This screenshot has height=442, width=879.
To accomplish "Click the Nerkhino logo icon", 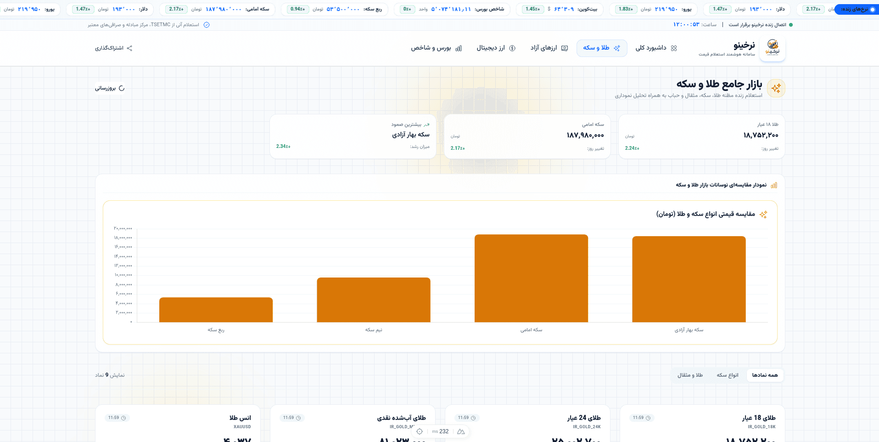I will pyautogui.click(x=773, y=48).
